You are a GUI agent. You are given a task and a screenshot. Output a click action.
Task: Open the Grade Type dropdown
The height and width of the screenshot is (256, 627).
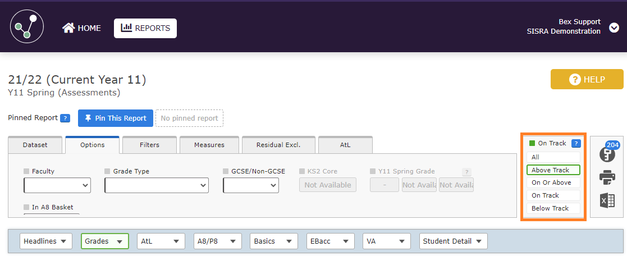pyautogui.click(x=157, y=185)
